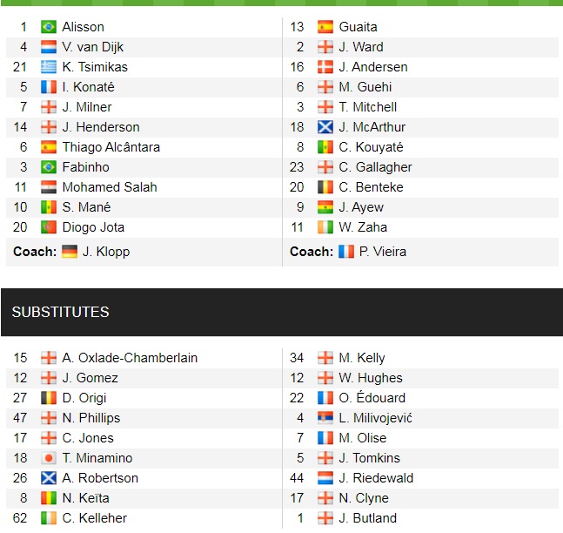Click the Greece flag beside K. Tsimikas
The height and width of the screenshot is (533, 563).
point(49,67)
